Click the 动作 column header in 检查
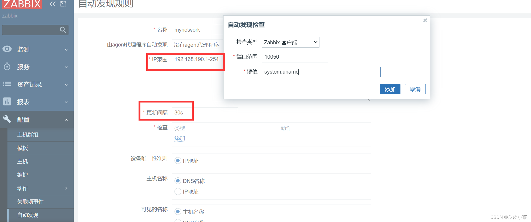 286,128
